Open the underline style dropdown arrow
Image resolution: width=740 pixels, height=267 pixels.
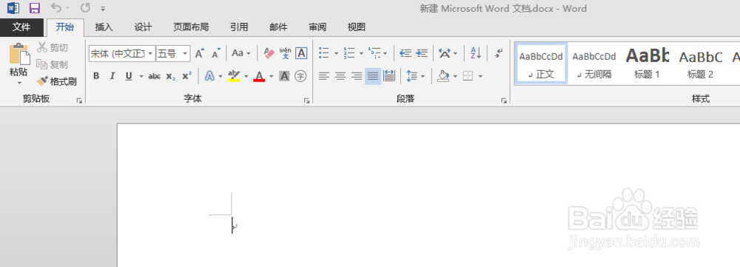click(141, 76)
